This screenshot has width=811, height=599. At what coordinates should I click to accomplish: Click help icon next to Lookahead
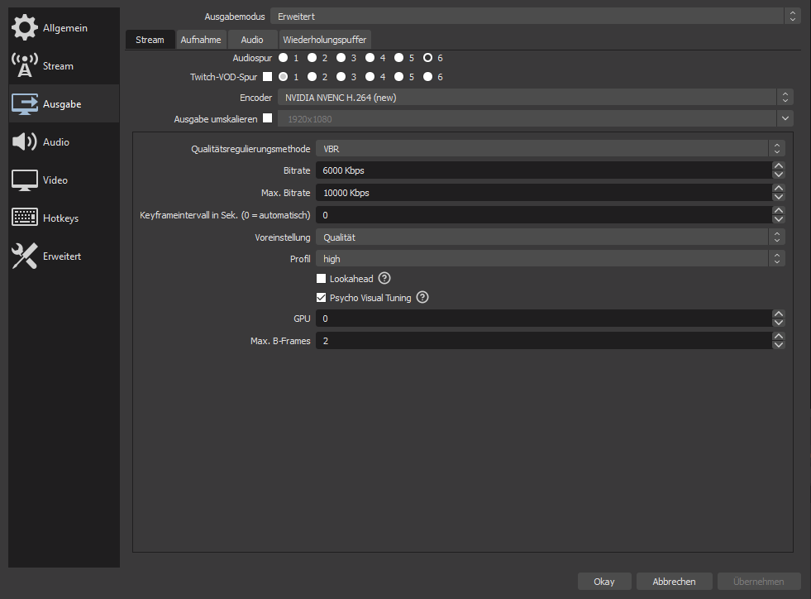pos(384,279)
